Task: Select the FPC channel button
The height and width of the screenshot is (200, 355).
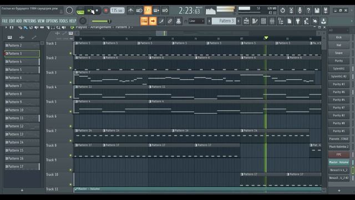Action: tap(339, 154)
